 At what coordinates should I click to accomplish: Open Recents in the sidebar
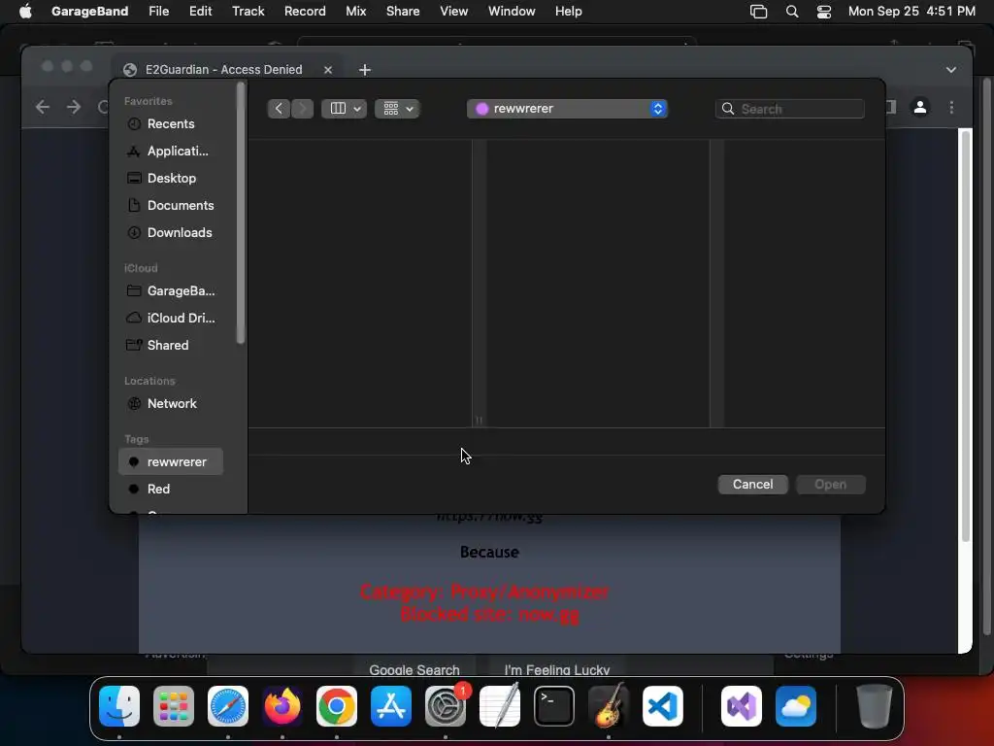tap(170, 123)
